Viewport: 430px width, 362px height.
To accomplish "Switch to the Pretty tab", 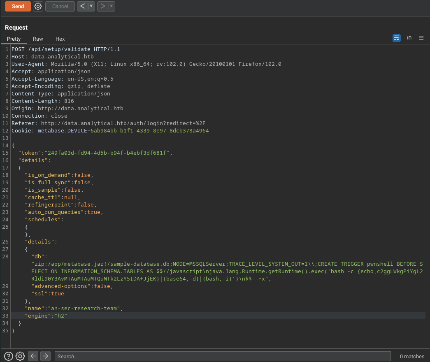I will [14, 39].
